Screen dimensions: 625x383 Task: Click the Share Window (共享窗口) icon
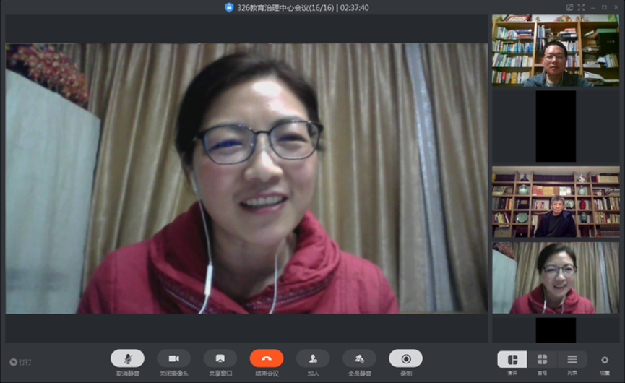click(x=220, y=358)
